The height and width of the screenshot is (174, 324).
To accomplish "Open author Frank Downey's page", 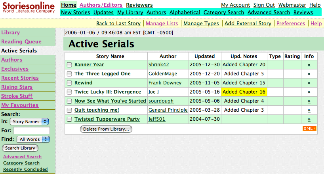I will tap(165, 83).
